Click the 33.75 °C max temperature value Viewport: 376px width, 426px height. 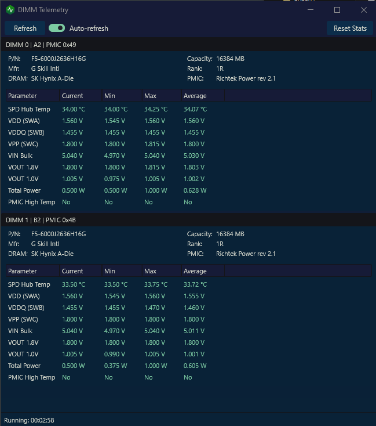coord(156,284)
